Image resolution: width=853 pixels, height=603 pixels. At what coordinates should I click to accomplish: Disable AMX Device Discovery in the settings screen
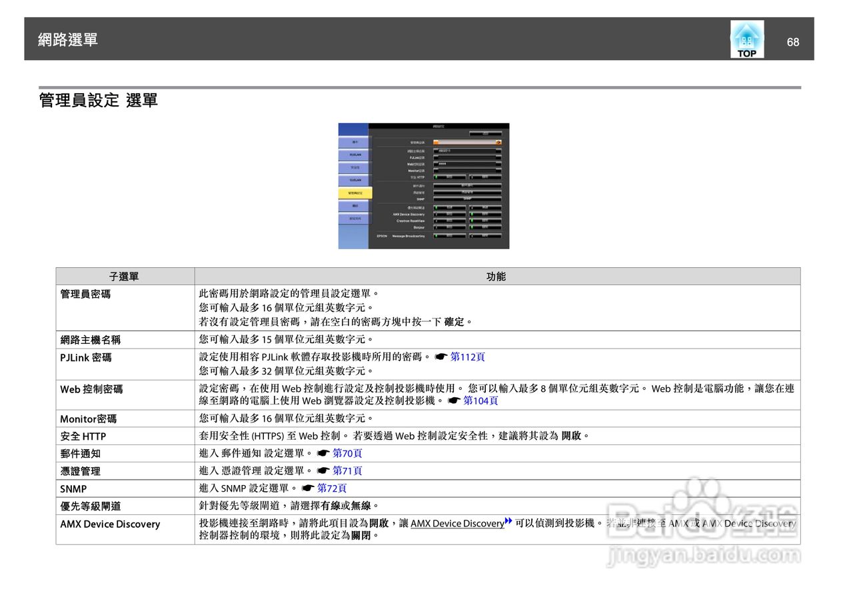[484, 215]
